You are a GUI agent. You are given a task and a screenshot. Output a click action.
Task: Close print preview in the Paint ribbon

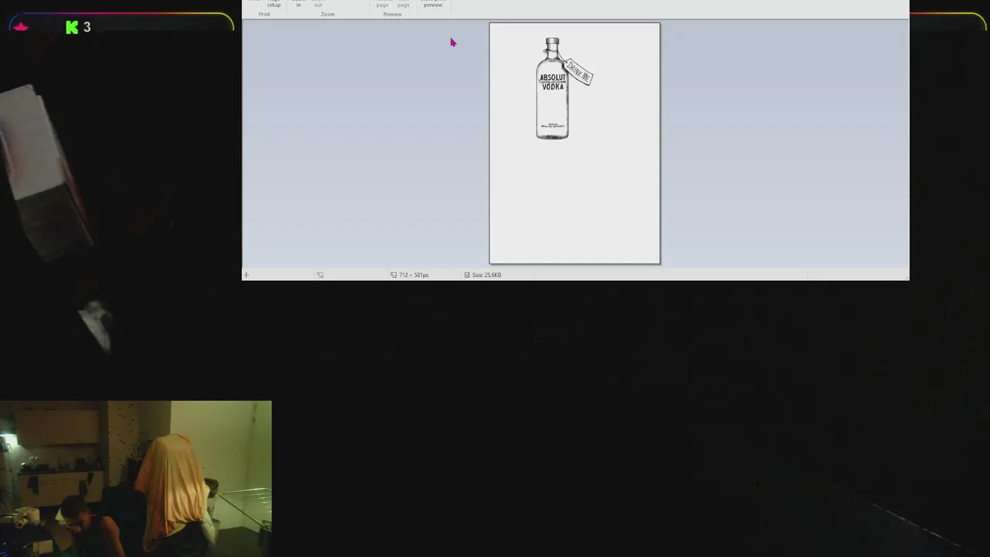click(x=433, y=4)
